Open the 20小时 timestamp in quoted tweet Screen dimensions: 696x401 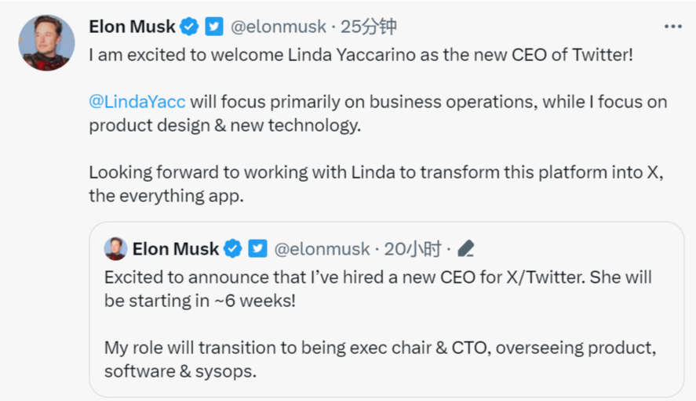tap(412, 249)
